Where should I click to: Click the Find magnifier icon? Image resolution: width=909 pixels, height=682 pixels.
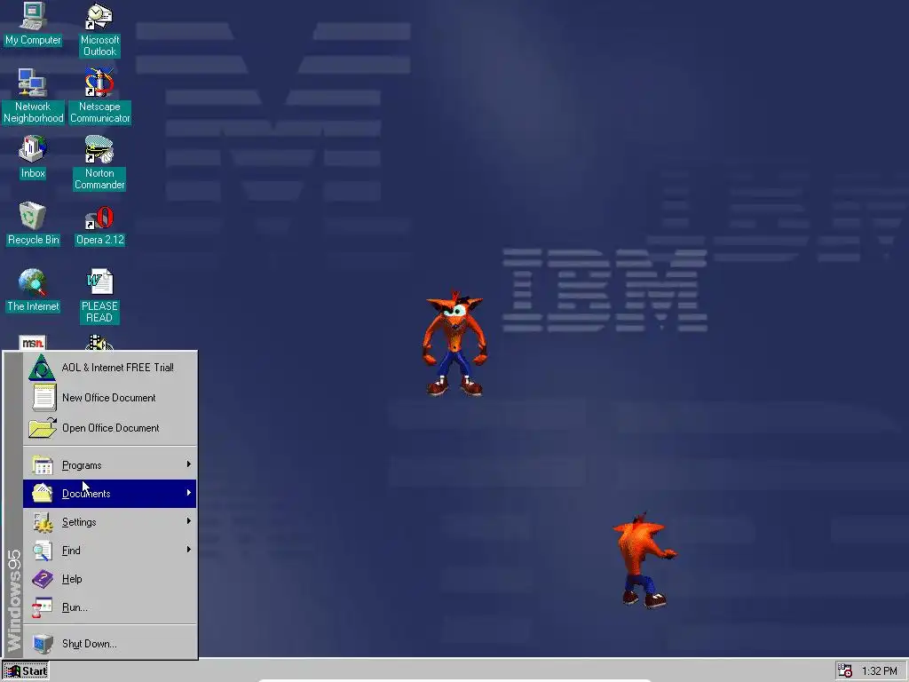43,551
